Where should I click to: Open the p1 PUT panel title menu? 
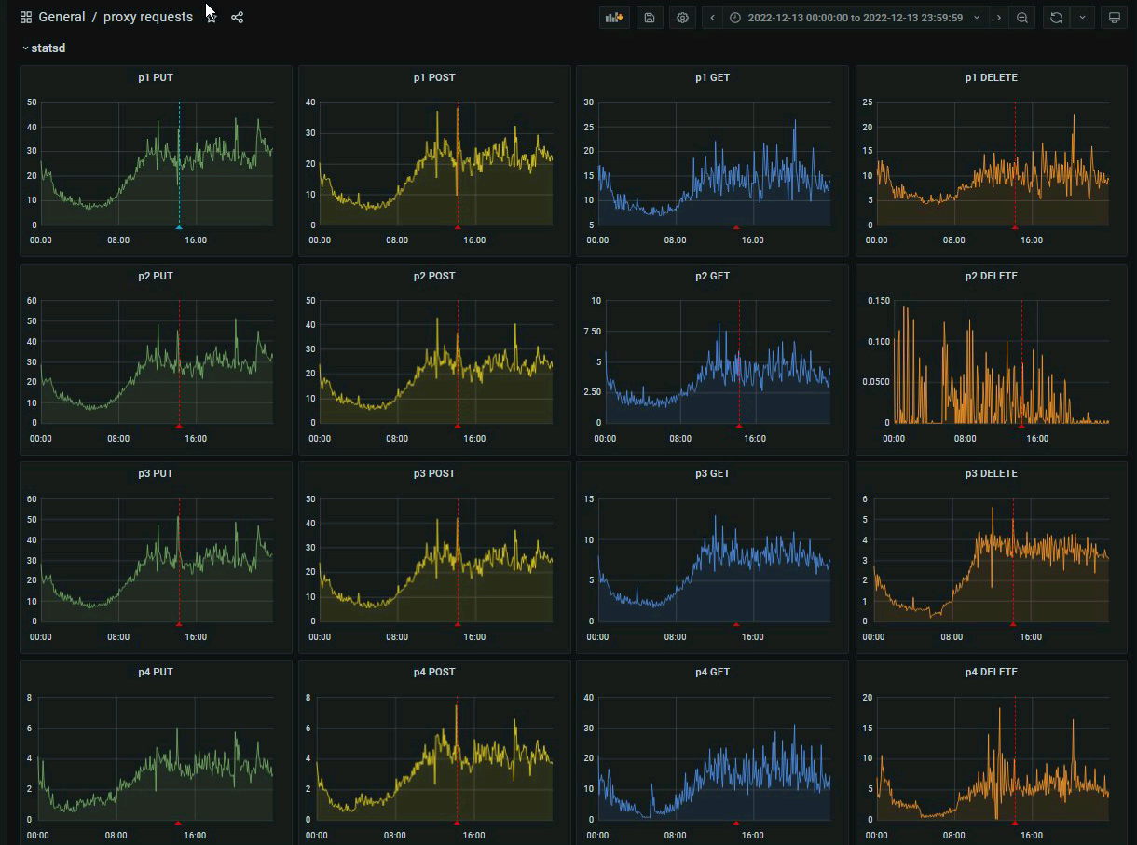point(156,78)
